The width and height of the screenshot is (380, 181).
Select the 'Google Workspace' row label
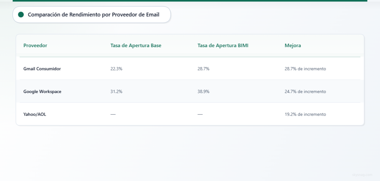pos(42,92)
